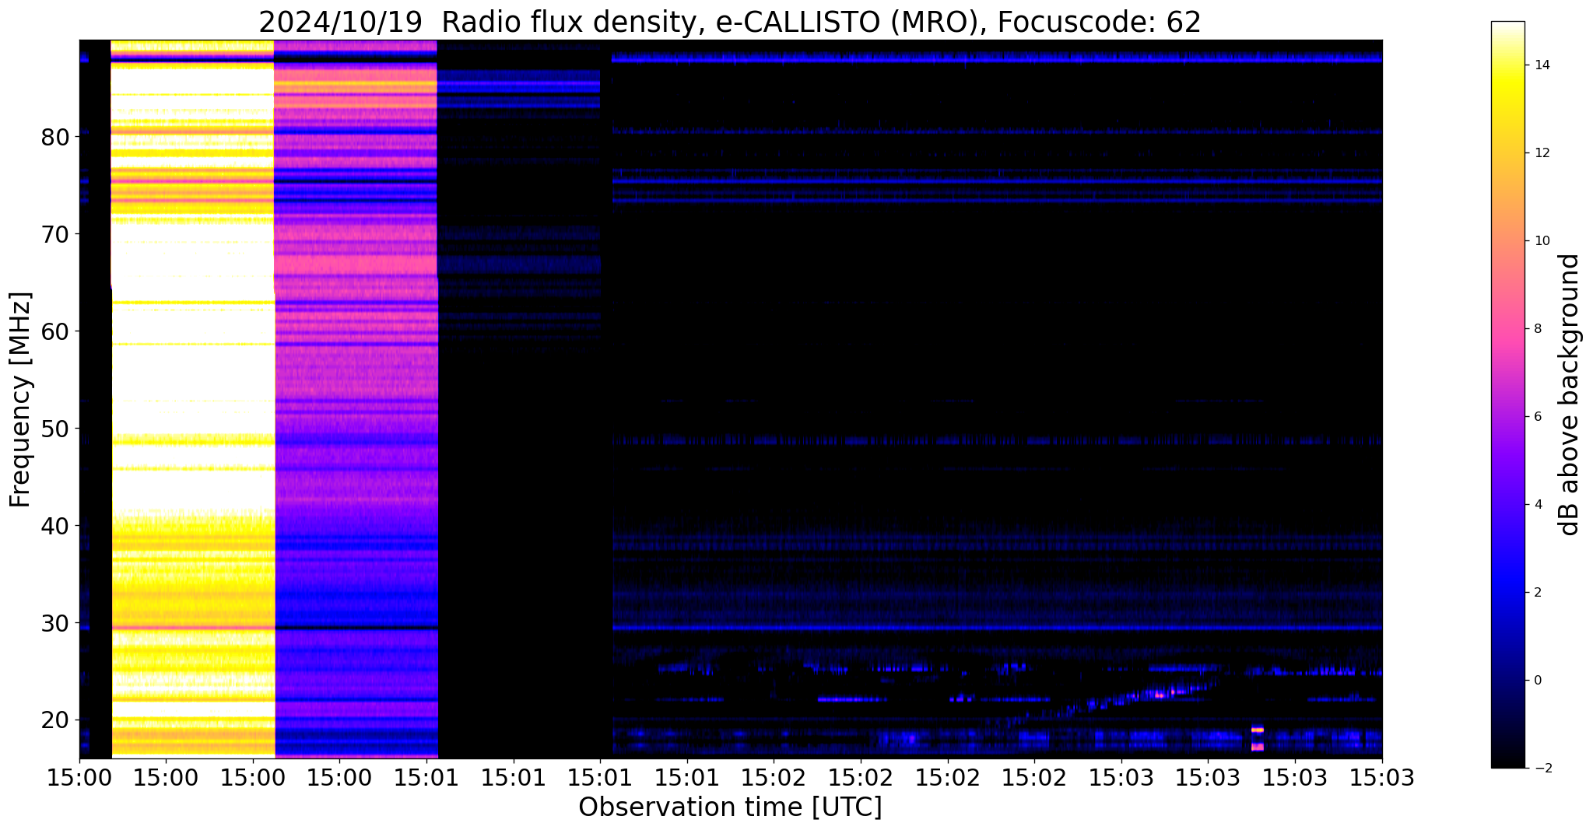1593x830 pixels.
Task: Click the vertical colorbar gradient strip
Action: pyautogui.click(x=1507, y=394)
